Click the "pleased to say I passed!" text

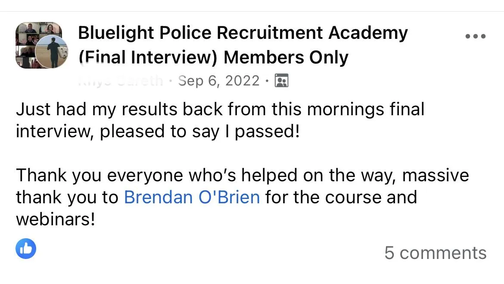pyautogui.click(x=199, y=131)
